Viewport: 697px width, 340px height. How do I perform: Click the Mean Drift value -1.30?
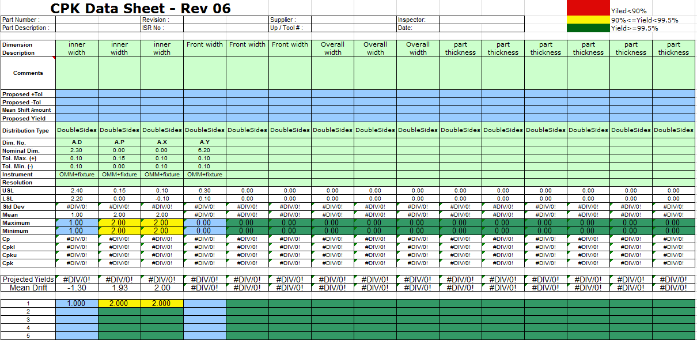pyautogui.click(x=77, y=288)
